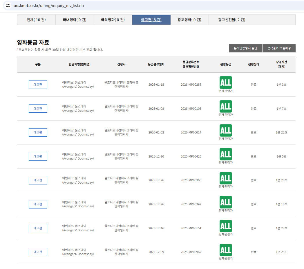Click ALL rating badge for 2025-MP06342

tap(226, 202)
